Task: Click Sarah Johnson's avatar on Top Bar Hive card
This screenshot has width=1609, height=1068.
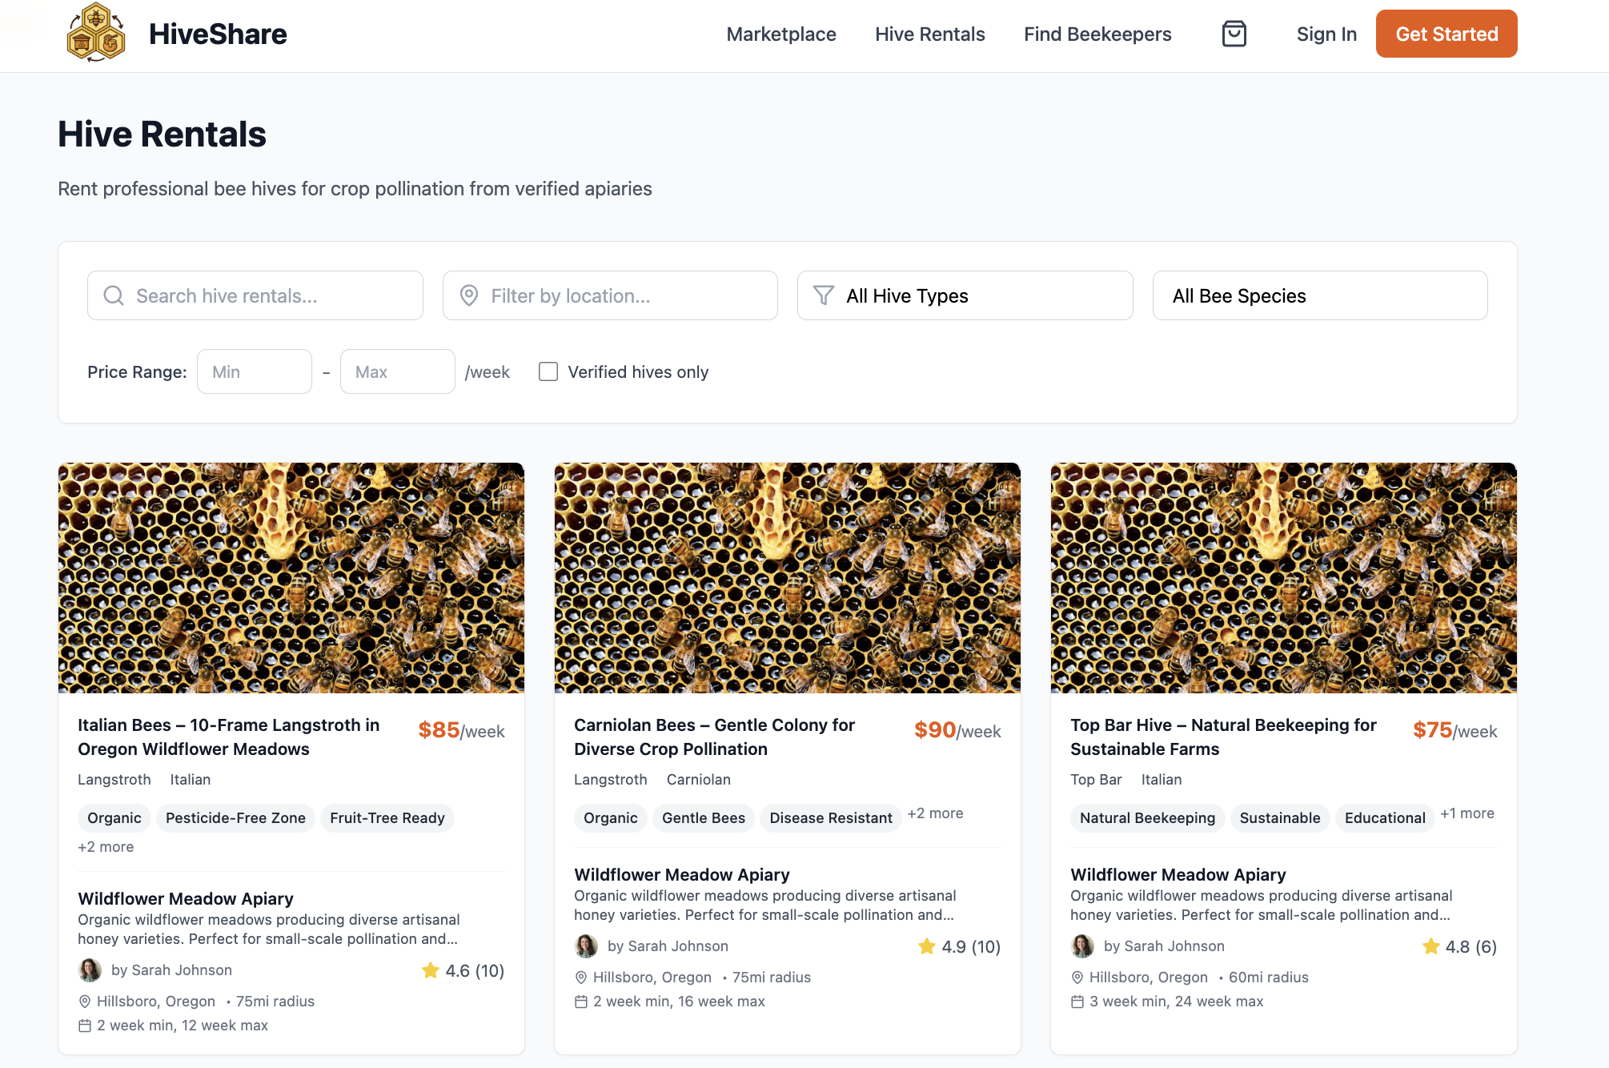Action: pyautogui.click(x=1082, y=946)
